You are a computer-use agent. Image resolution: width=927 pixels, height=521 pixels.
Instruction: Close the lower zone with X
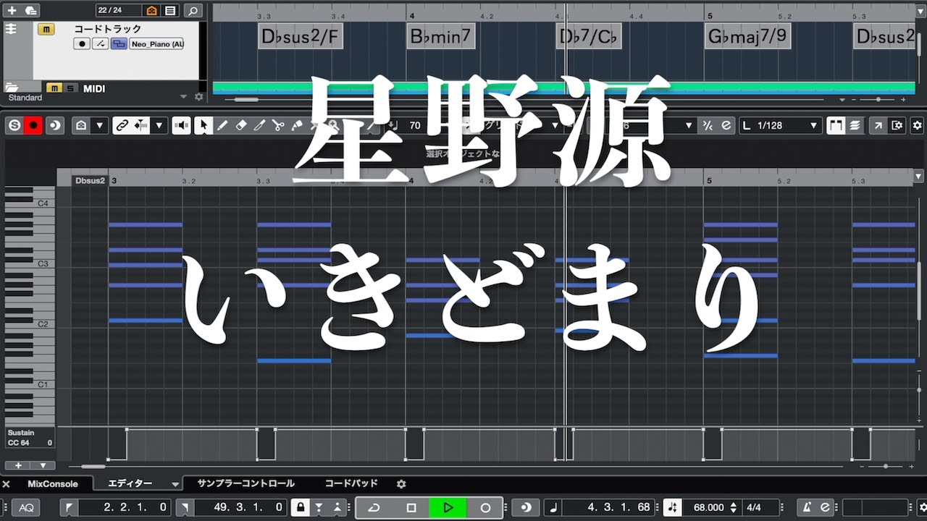click(x=7, y=484)
